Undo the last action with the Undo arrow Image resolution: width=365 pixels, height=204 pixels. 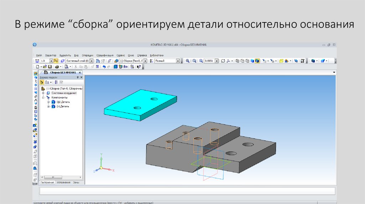(104, 66)
